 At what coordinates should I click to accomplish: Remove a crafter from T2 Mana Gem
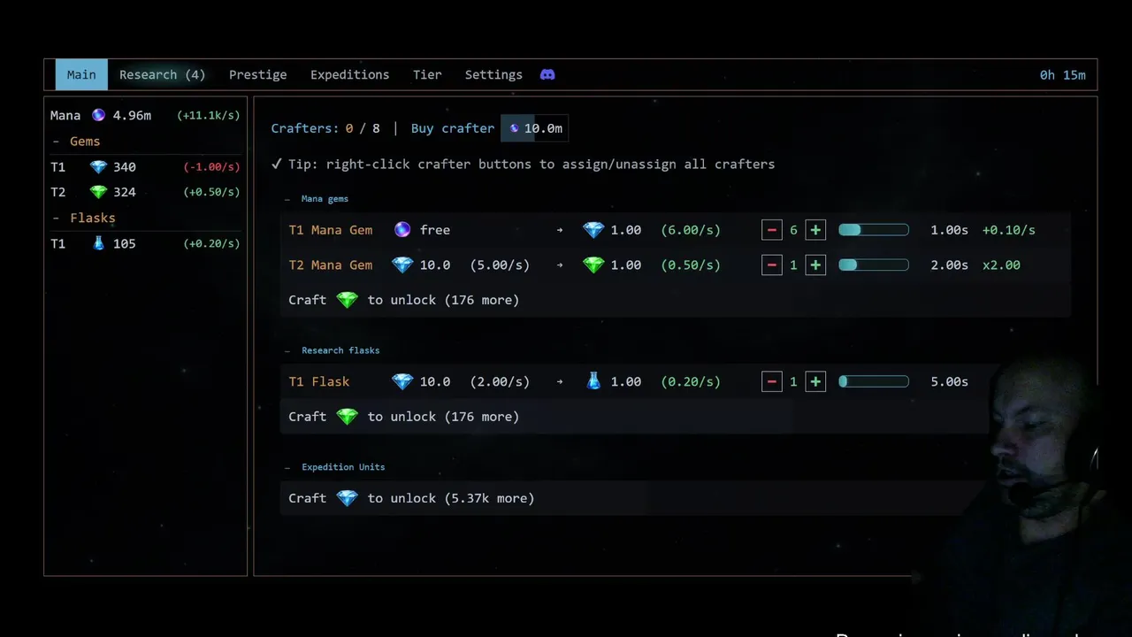click(772, 265)
